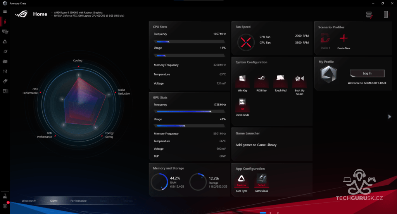Click the fan icon in Fan Speed
The image size is (397, 214).
[x=246, y=42]
